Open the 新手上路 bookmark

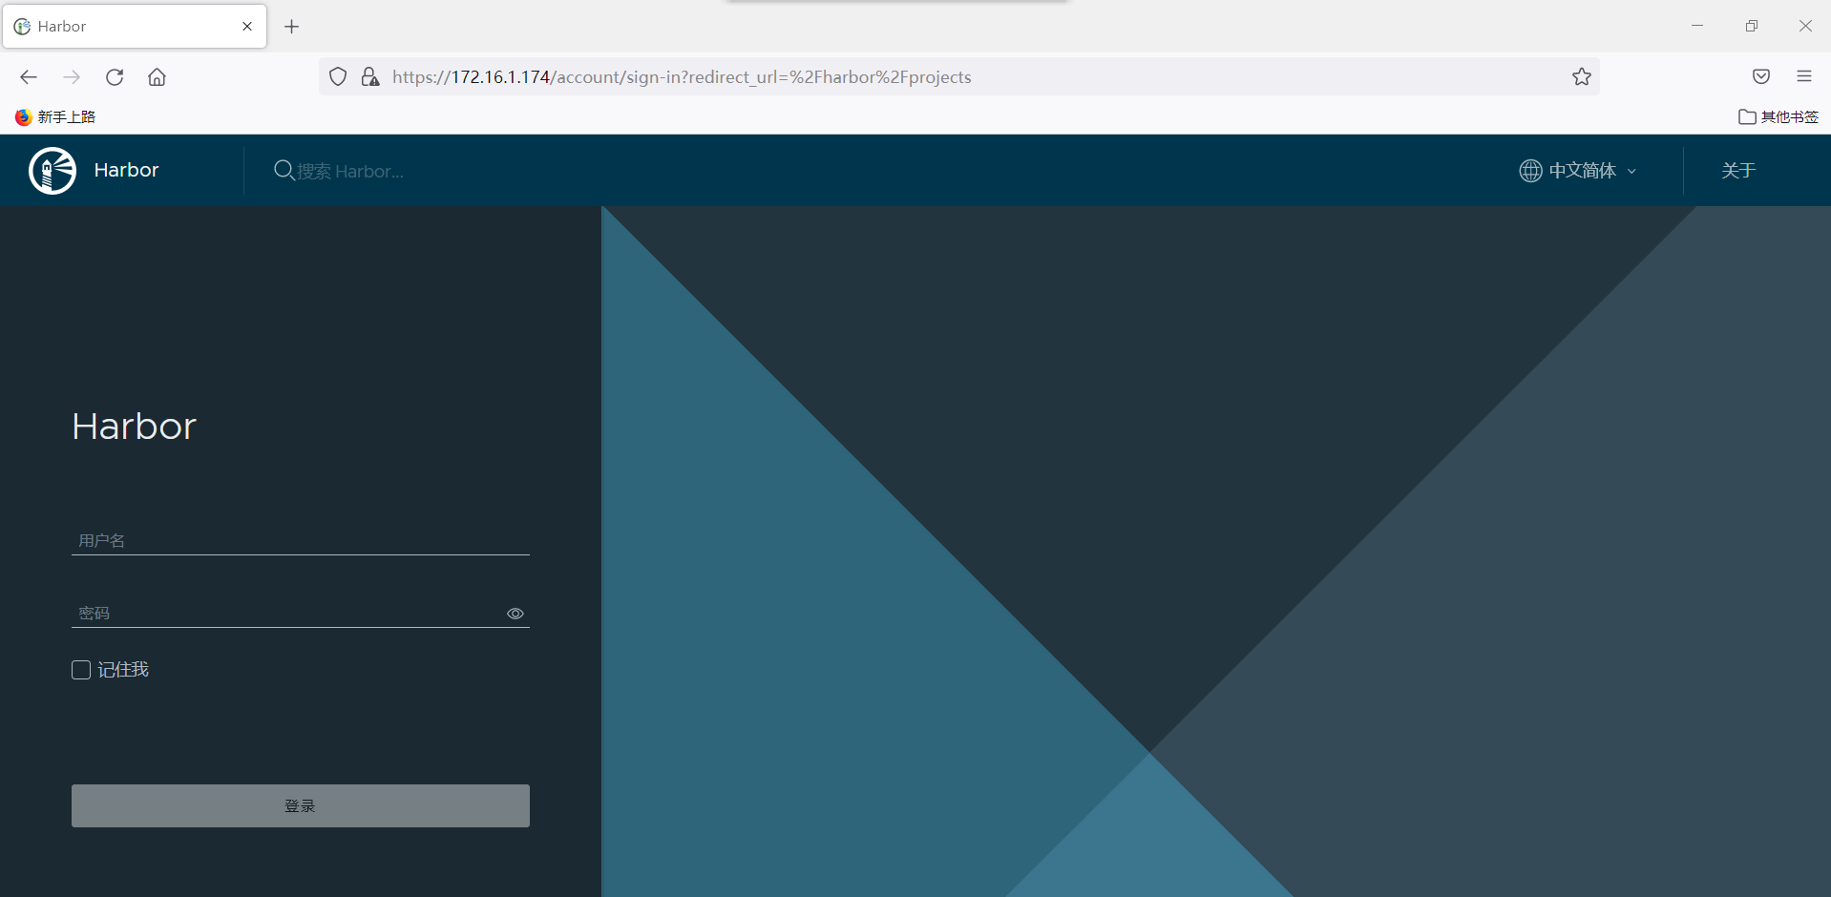(x=55, y=116)
